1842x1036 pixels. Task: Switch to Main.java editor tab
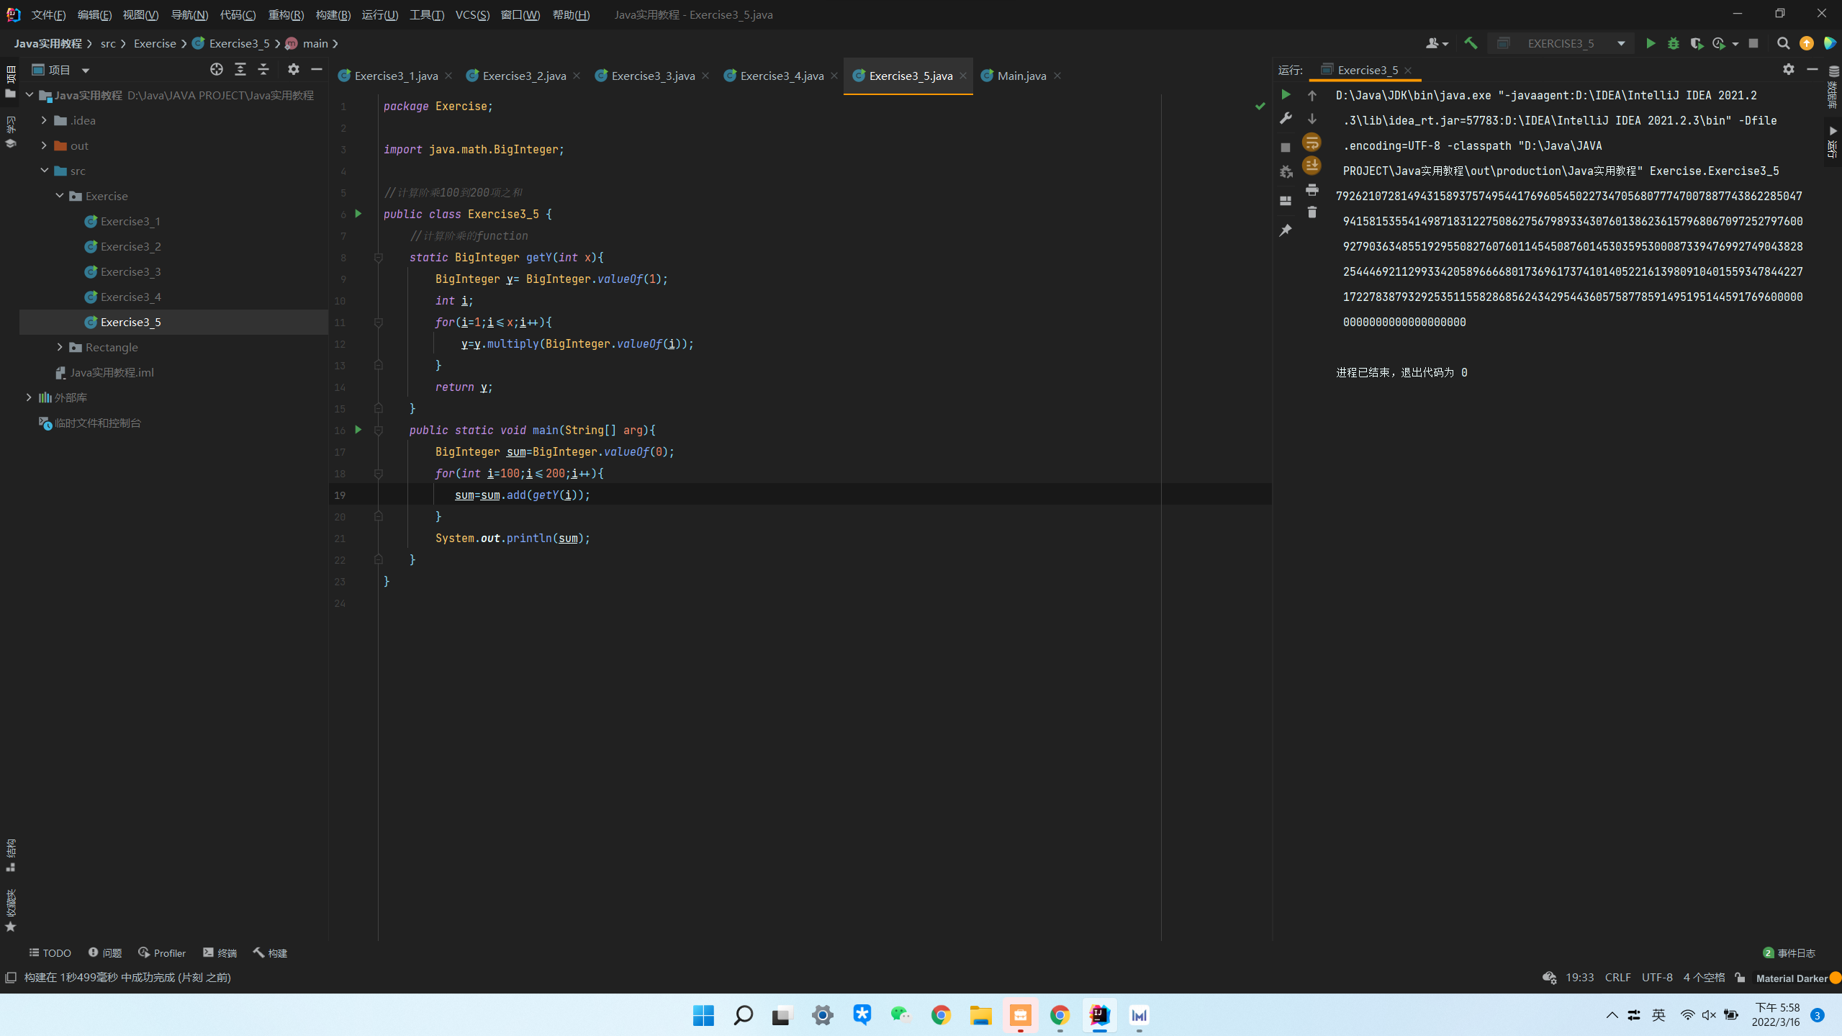point(1021,76)
